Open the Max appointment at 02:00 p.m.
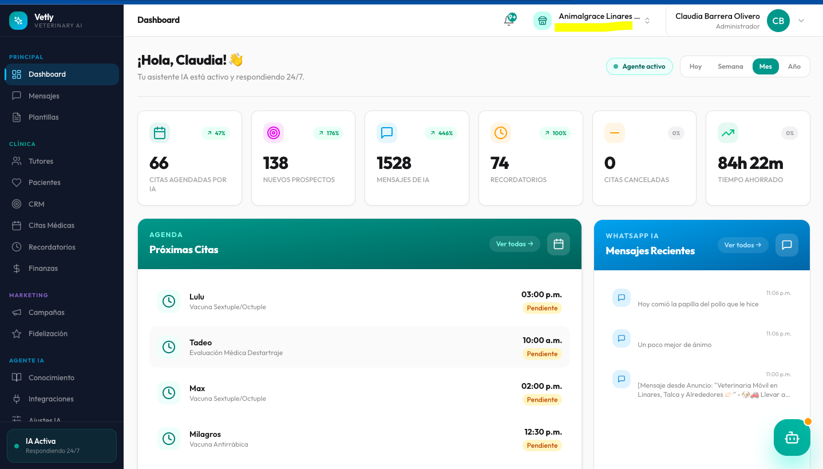 pyautogui.click(x=359, y=393)
